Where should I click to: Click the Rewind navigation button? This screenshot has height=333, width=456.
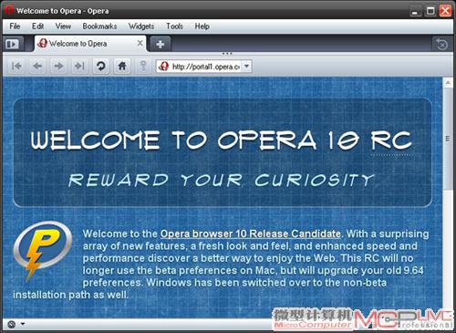tap(16, 66)
